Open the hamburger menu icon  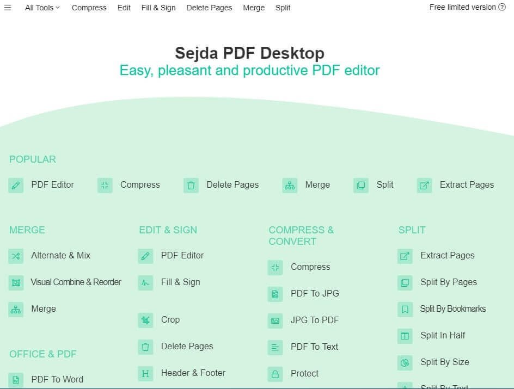click(x=8, y=8)
